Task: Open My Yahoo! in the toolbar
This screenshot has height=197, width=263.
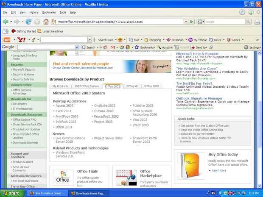Action: (x=197, y=40)
